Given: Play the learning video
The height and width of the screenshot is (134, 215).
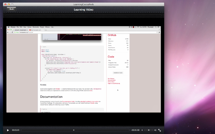Looking at the screenshot, I should point(8,130).
